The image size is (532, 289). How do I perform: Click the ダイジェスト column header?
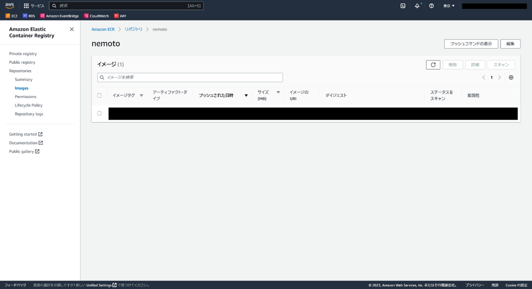(x=336, y=95)
